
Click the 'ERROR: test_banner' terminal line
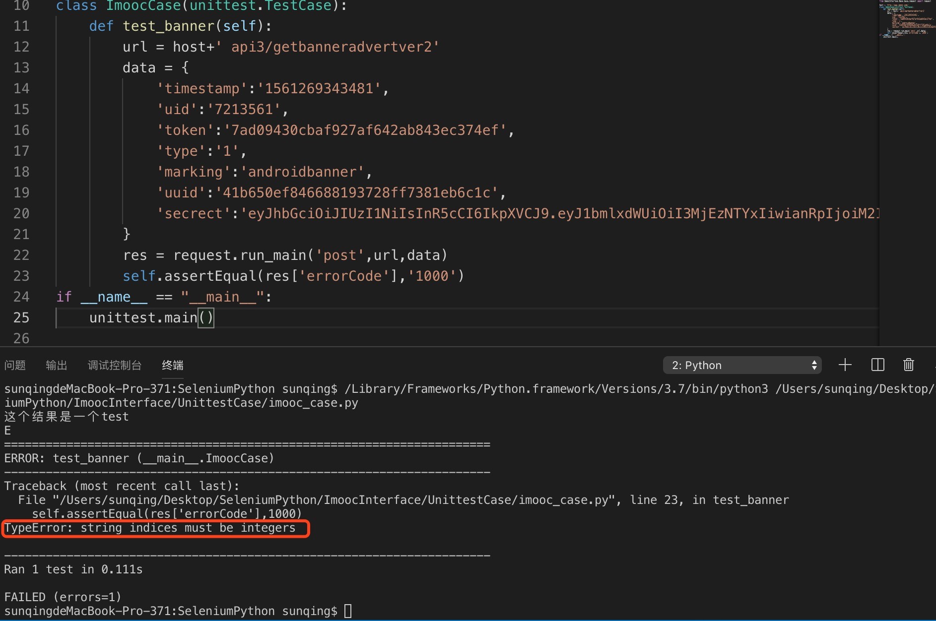[x=139, y=458]
